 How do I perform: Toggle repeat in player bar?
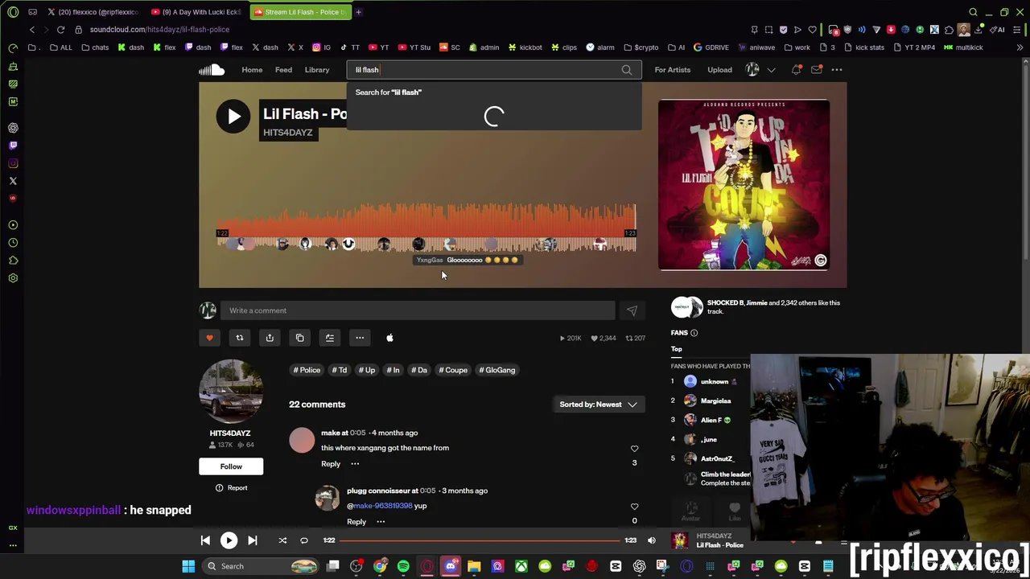pyautogui.click(x=304, y=540)
